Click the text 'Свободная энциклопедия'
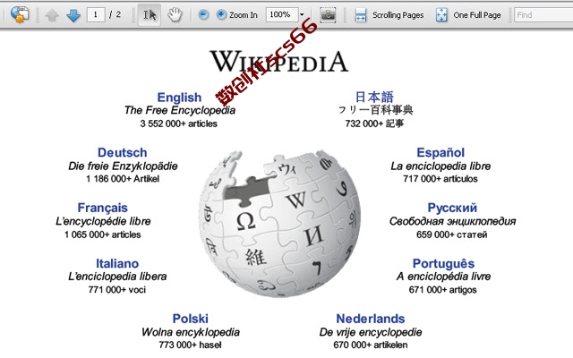 (452, 221)
